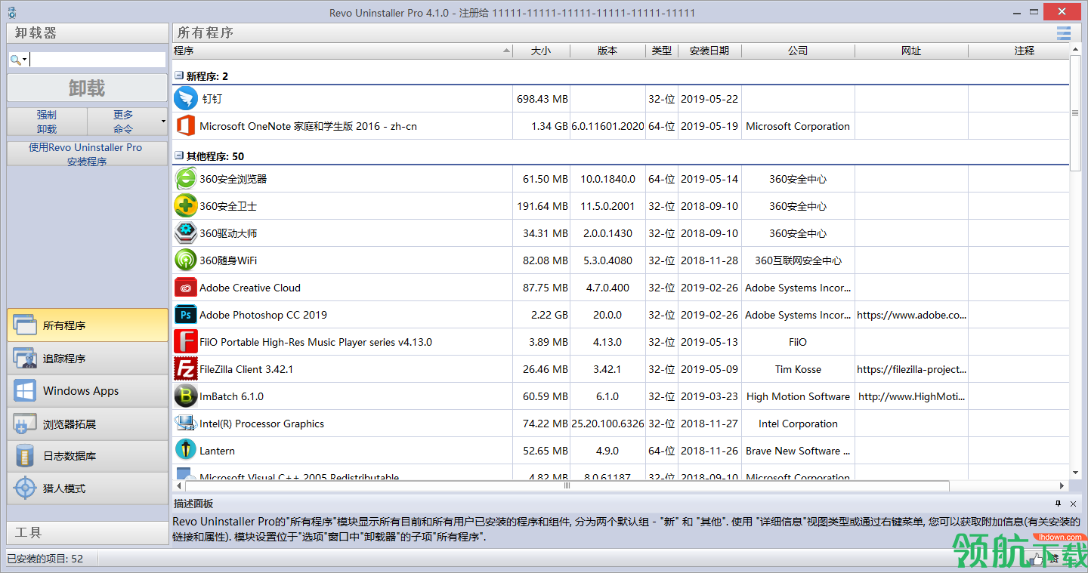The width and height of the screenshot is (1088, 573).
Task: Collapse the 其他程序 group
Action: 179,156
